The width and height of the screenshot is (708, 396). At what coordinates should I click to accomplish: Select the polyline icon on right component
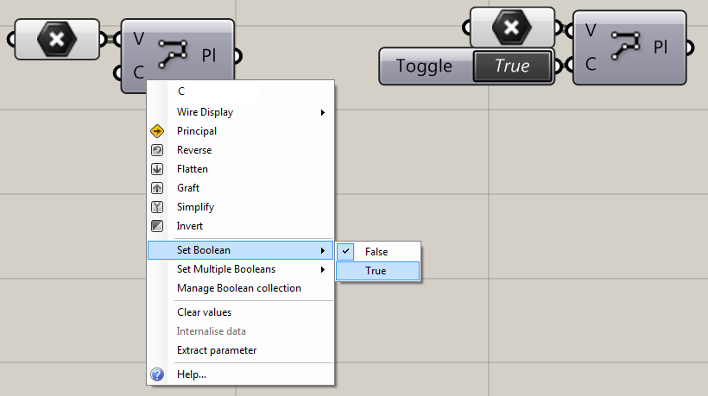(x=625, y=46)
